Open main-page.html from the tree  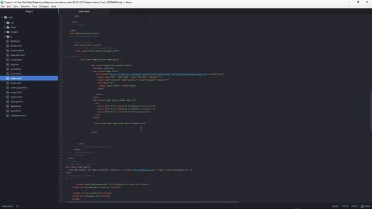[19, 88]
